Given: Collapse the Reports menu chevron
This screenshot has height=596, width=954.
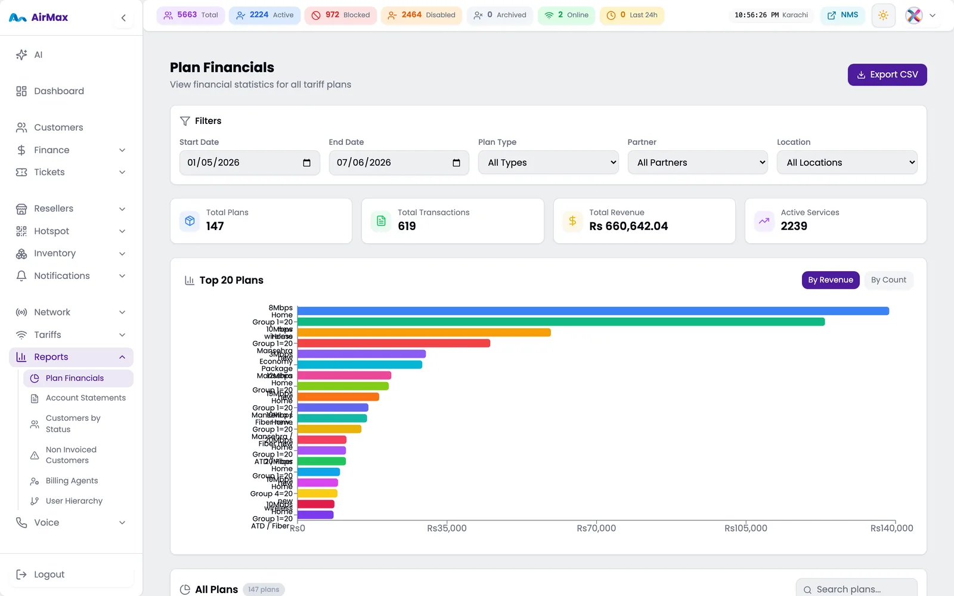Looking at the screenshot, I should [x=122, y=357].
